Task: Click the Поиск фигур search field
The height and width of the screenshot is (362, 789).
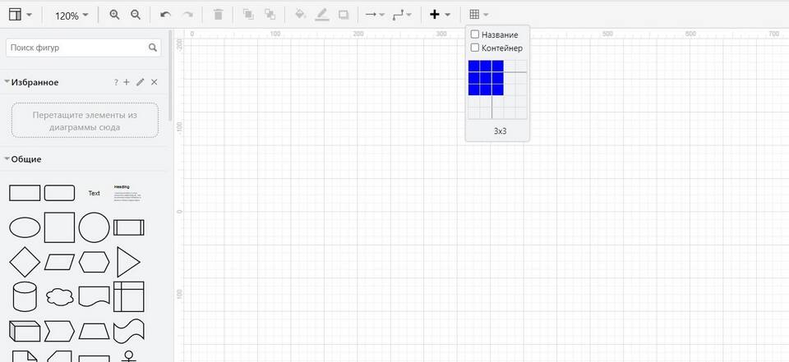Action: [x=84, y=48]
